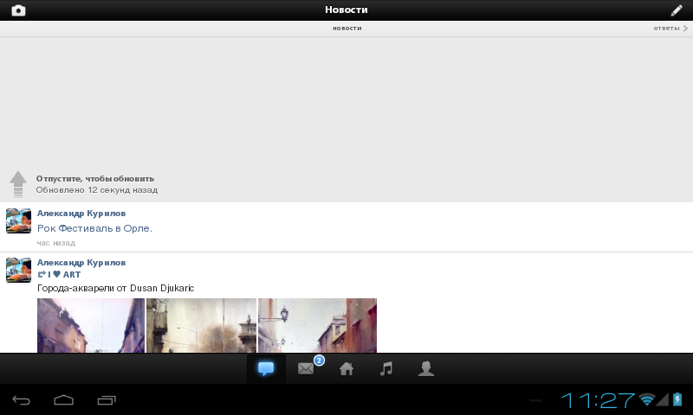Open the music note section
The image size is (693, 415).
(386, 369)
